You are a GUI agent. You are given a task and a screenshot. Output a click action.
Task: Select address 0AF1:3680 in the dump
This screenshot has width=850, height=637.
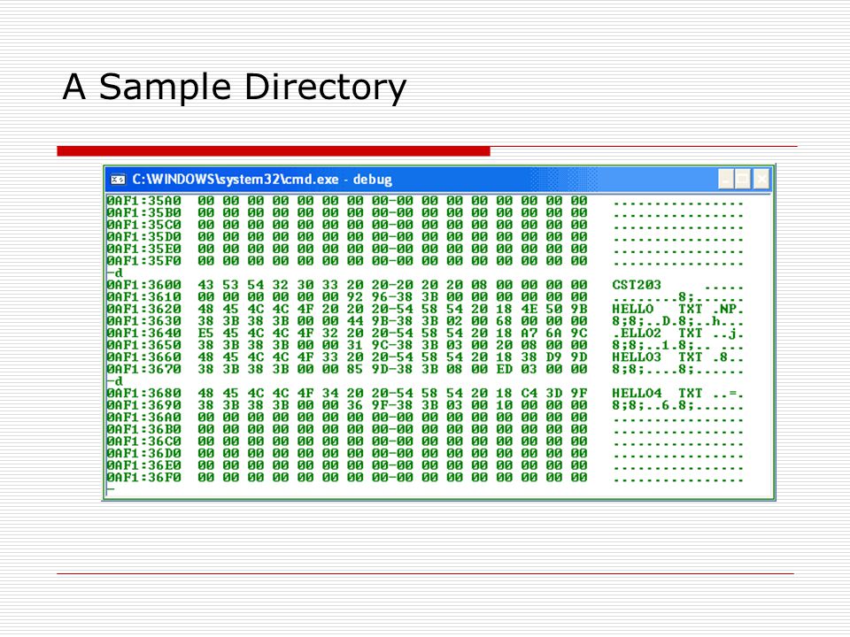tap(143, 393)
